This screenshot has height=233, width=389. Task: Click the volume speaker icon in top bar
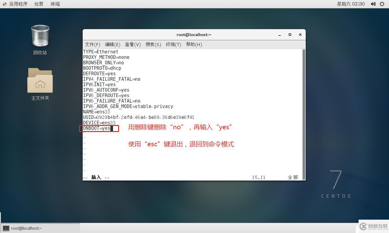coord(373,4)
